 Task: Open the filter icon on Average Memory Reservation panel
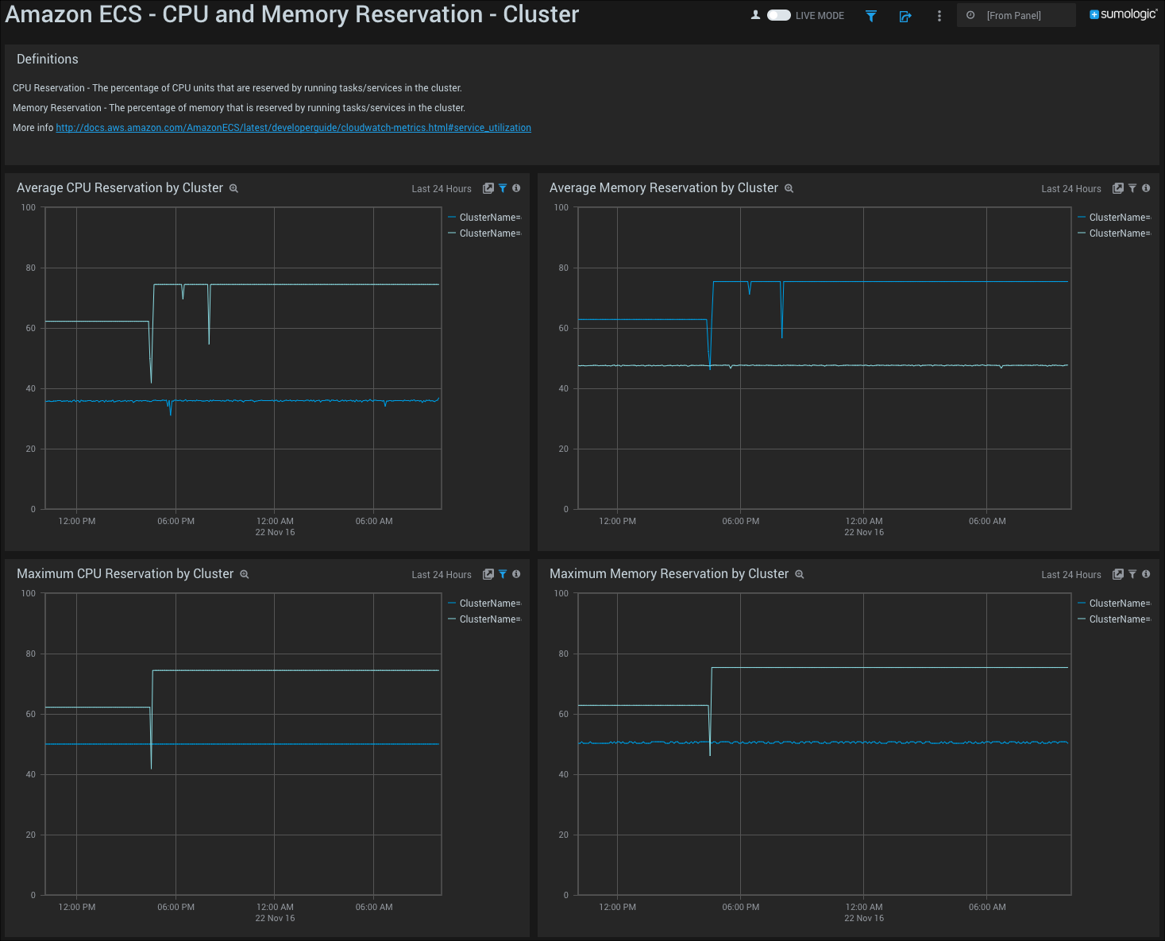(1132, 188)
